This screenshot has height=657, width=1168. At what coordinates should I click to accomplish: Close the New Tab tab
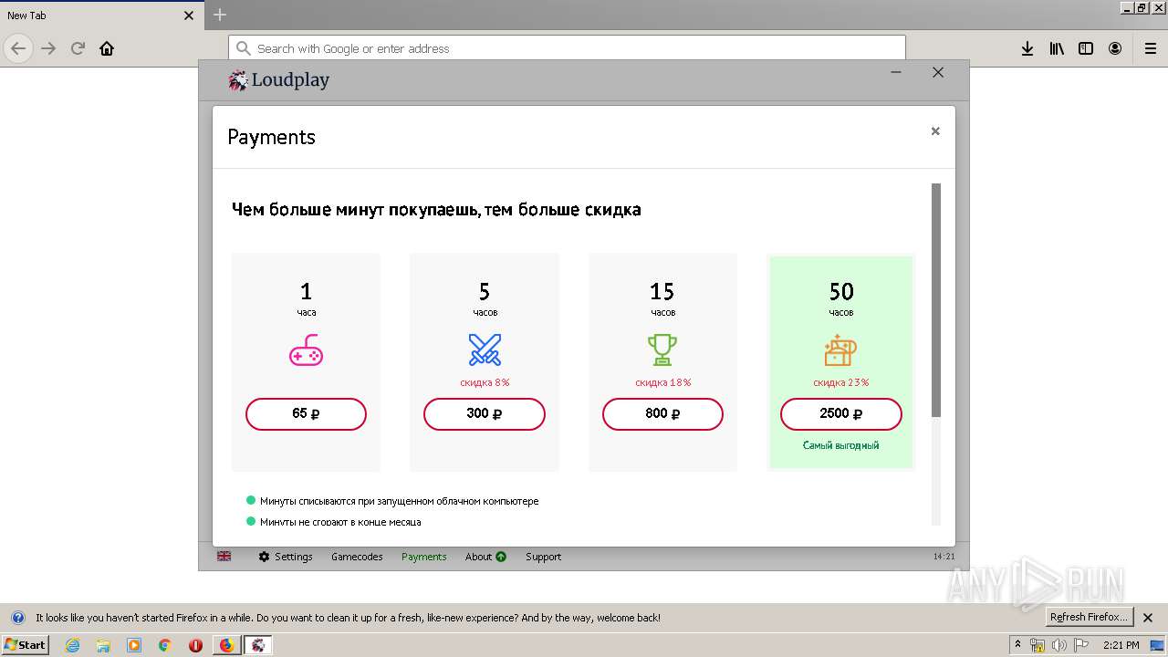pos(189,16)
